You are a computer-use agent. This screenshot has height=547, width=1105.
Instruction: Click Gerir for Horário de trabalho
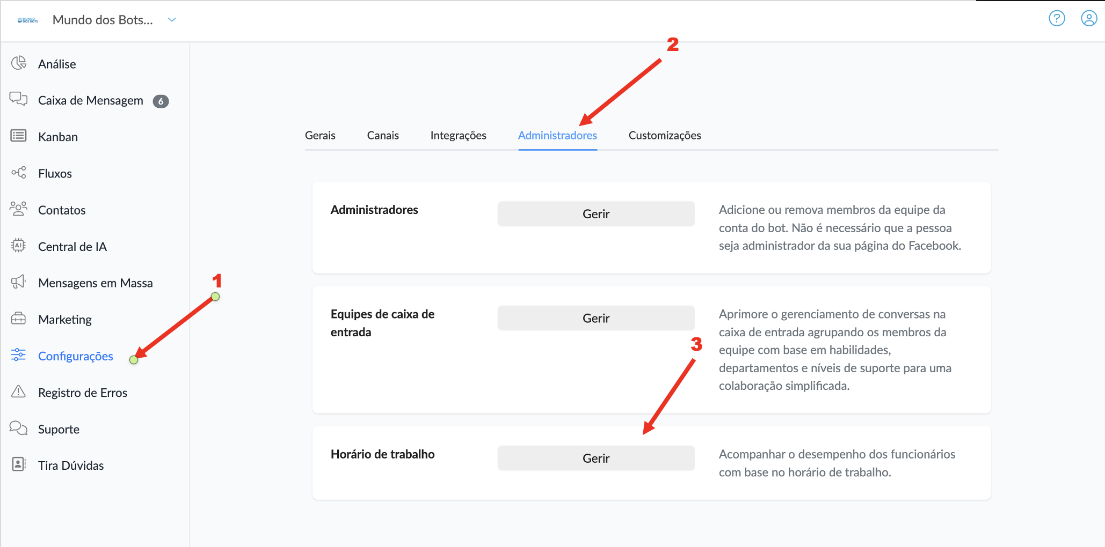tap(595, 459)
